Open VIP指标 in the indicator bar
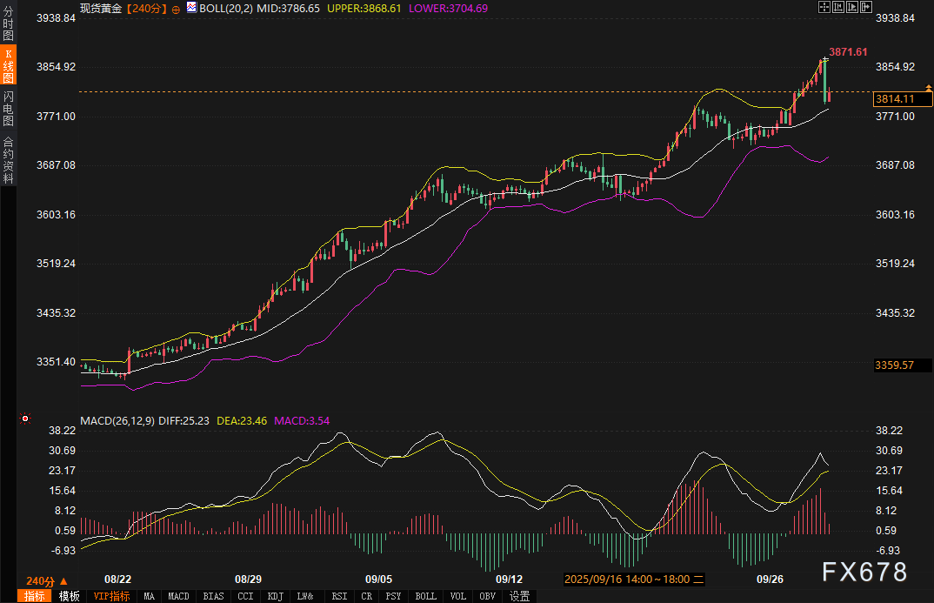The width and height of the screenshot is (934, 603). [111, 596]
